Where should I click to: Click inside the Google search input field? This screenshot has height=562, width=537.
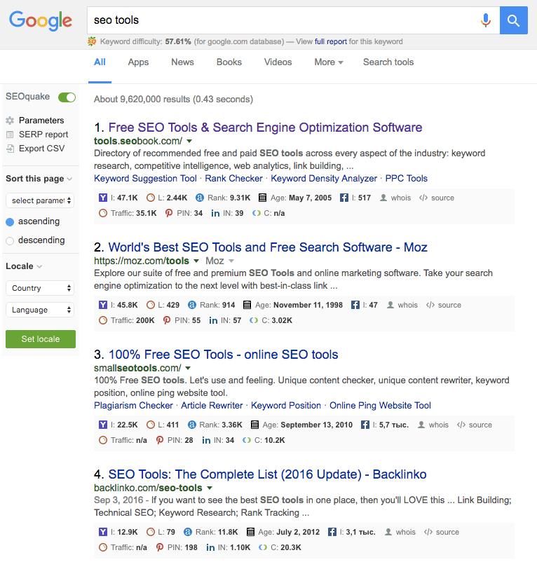tap(280, 20)
